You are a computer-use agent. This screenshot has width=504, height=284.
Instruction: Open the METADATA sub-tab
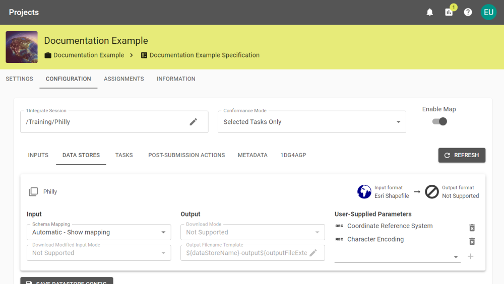tap(253, 155)
